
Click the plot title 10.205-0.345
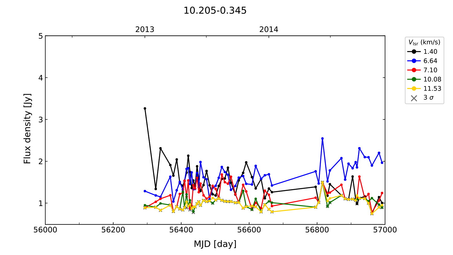coord(215,11)
